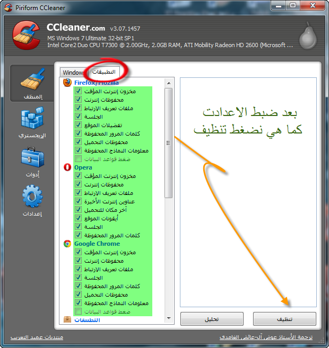This screenshot has width=329, height=348.
Task: Click scrollbar down arrow in applications list
Action: tap(169, 318)
